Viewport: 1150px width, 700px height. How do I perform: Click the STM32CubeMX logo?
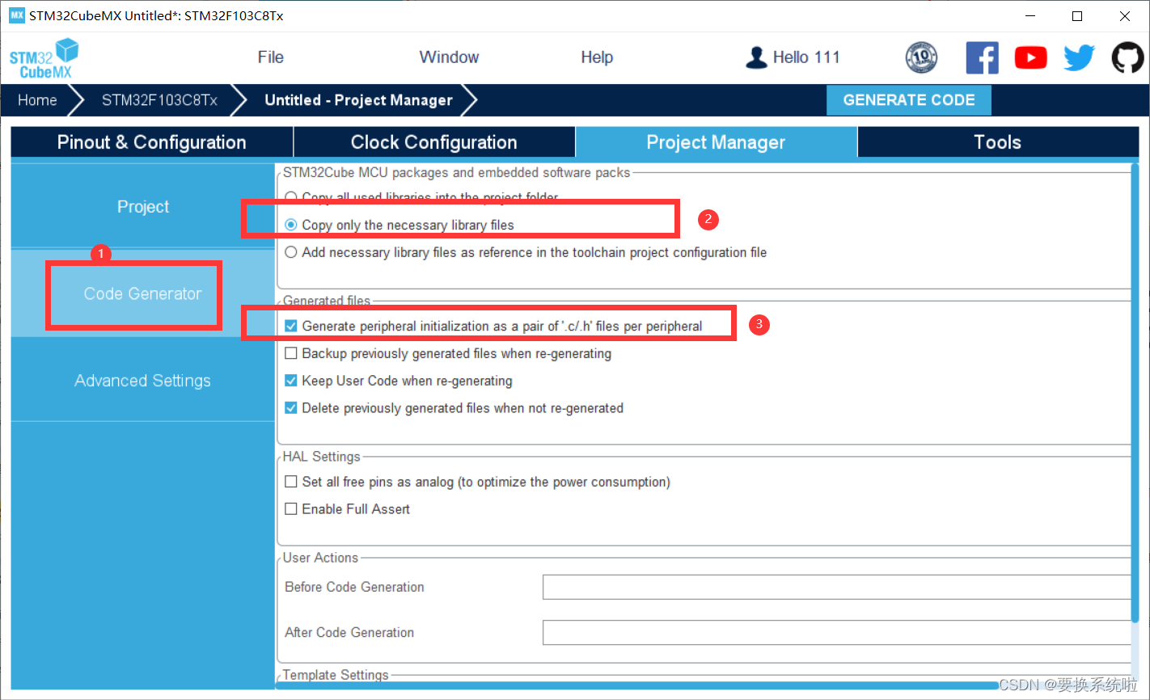pyautogui.click(x=44, y=58)
